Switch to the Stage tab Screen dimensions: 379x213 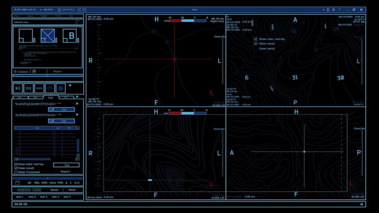tap(44, 16)
